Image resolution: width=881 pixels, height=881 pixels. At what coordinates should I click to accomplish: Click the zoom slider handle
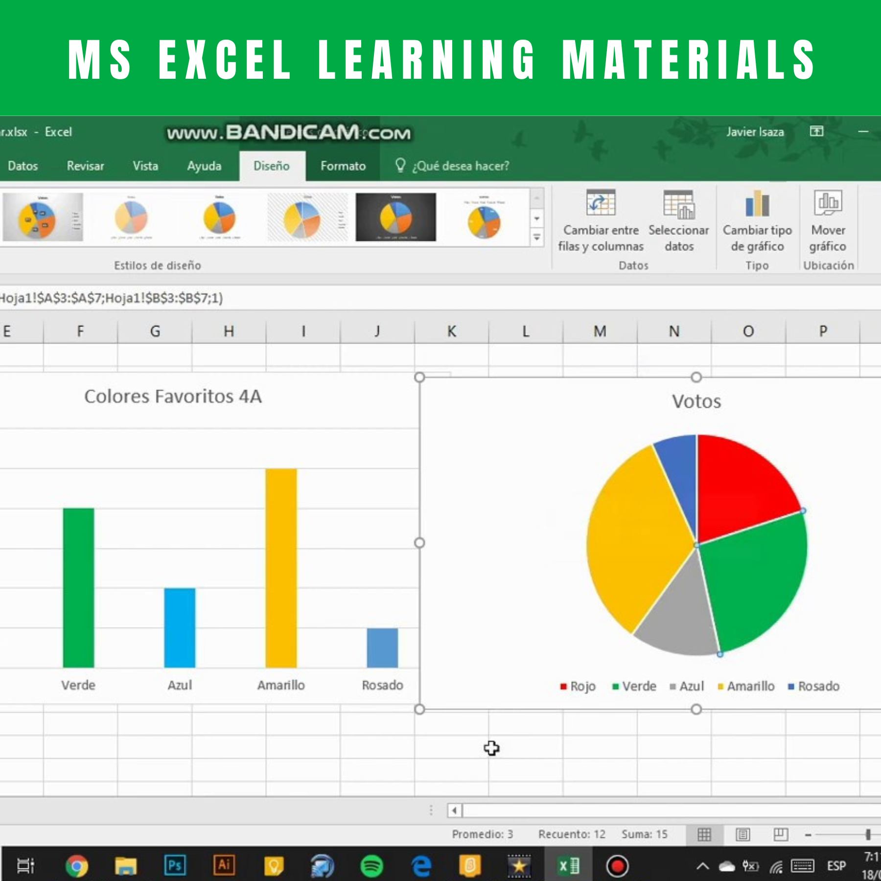[x=868, y=835]
